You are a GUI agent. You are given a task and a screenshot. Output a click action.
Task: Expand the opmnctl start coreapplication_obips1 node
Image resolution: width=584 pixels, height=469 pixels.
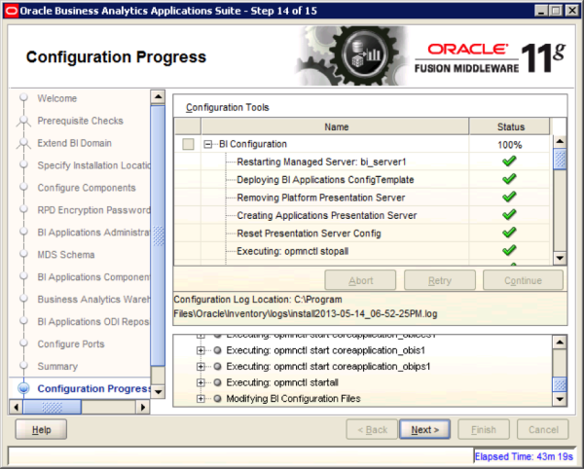pyautogui.click(x=201, y=366)
